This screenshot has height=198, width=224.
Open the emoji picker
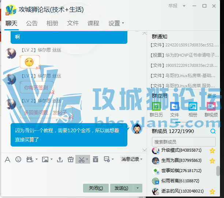[x=18, y=159]
